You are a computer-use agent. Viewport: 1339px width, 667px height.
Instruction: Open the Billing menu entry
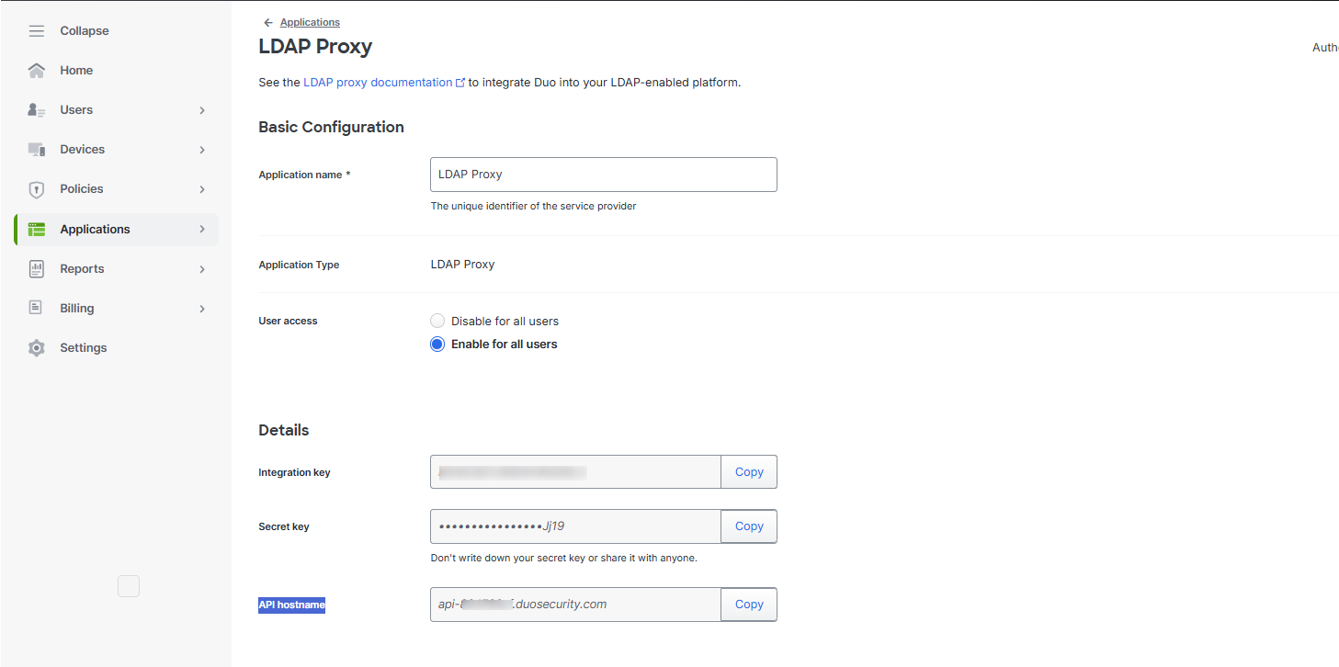pyautogui.click(x=79, y=308)
